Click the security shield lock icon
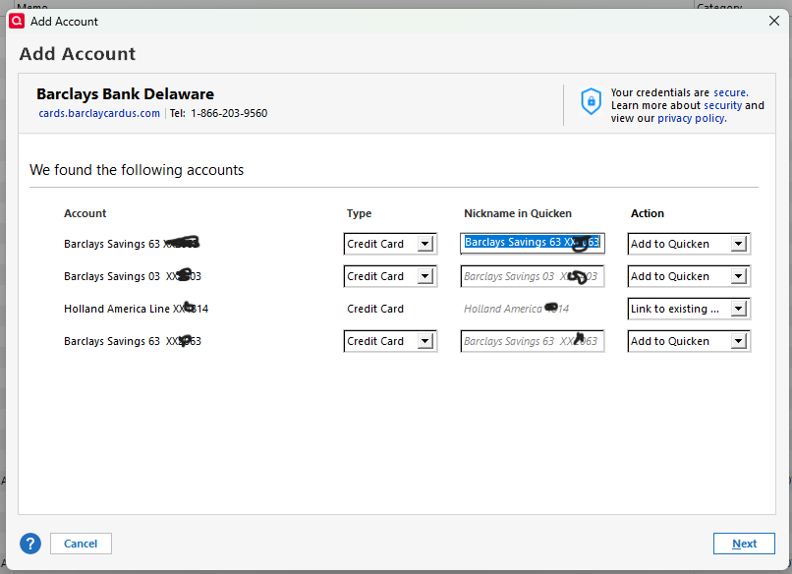Screen dimensions: 792x574 [591, 101]
